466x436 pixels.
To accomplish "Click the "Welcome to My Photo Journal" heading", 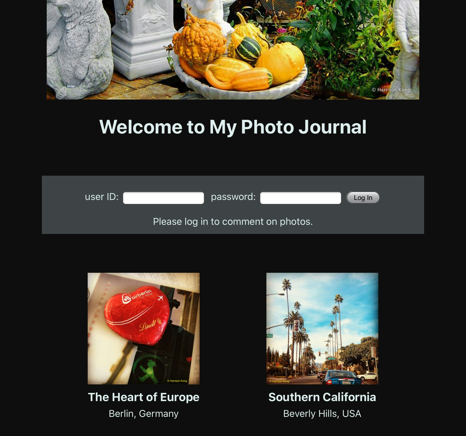I will tap(233, 127).
